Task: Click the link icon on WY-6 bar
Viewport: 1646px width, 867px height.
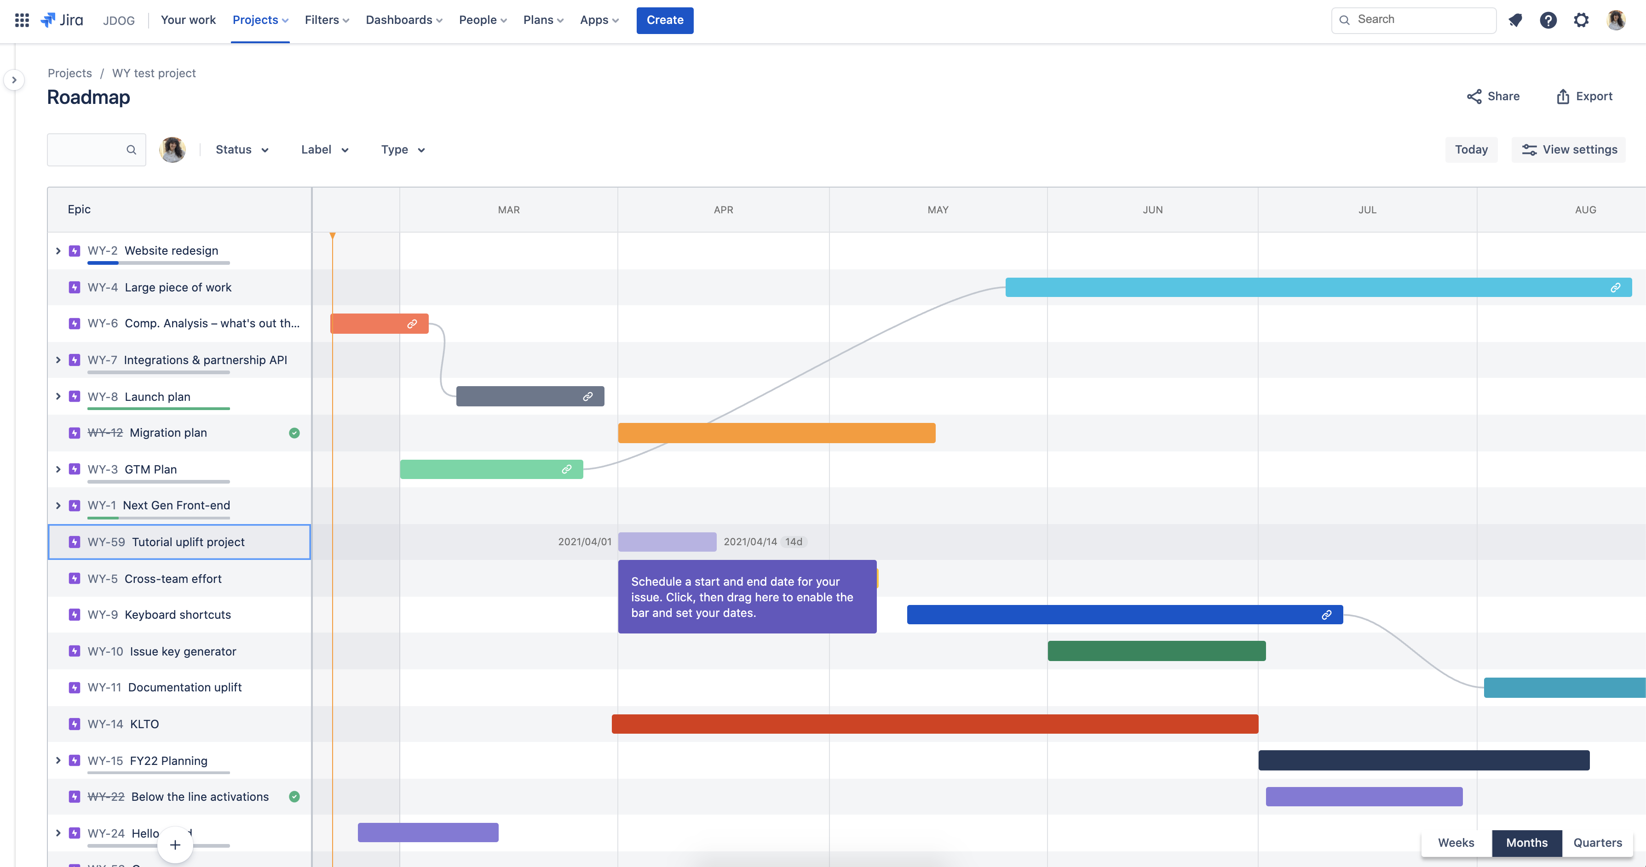Action: [x=411, y=323]
